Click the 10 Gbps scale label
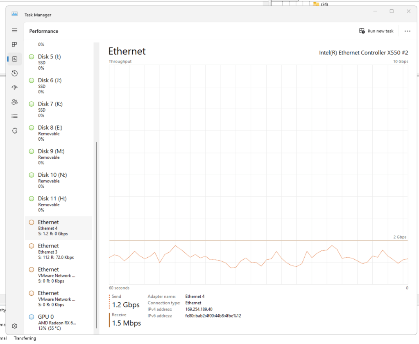419x344 pixels. pyautogui.click(x=401, y=61)
